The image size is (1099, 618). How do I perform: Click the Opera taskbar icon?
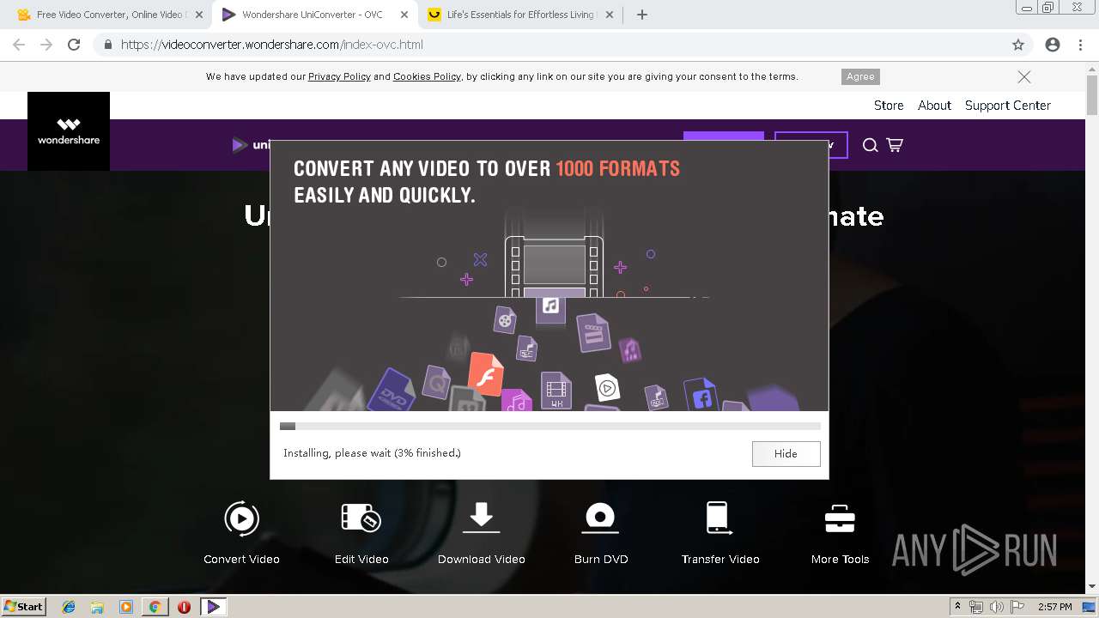184,607
